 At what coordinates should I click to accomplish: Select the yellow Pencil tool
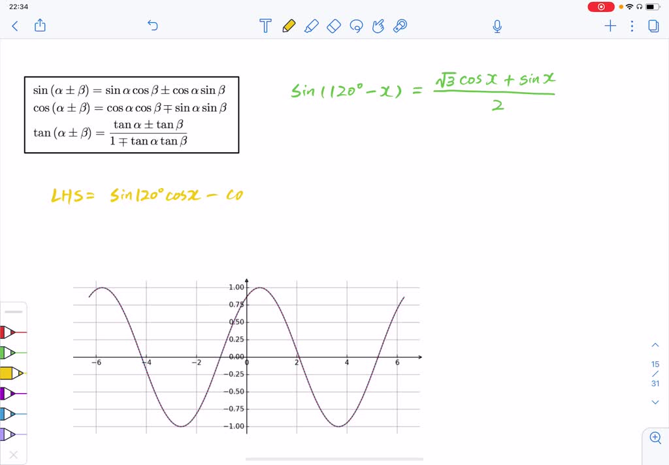coord(289,26)
